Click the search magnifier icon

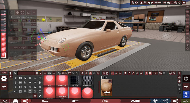(x=15, y=73)
